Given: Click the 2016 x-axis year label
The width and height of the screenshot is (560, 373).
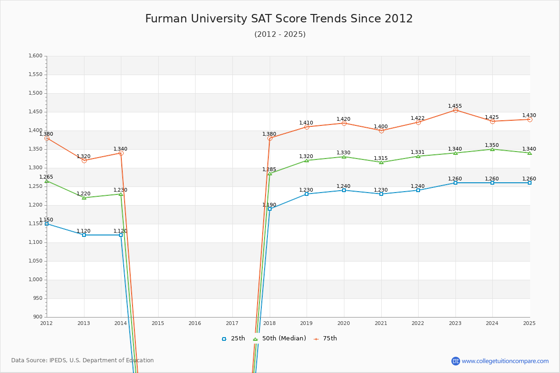Looking at the screenshot, I should [x=195, y=323].
